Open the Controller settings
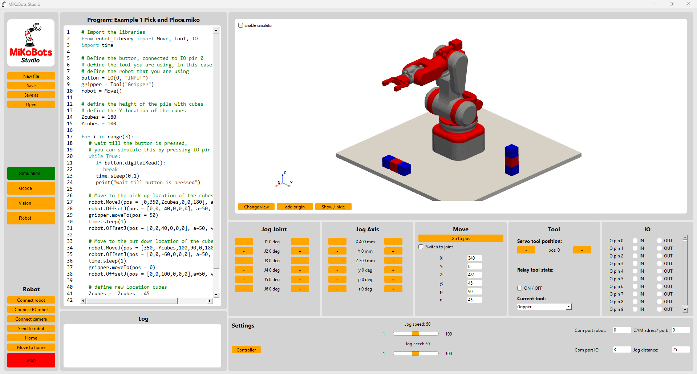 tap(246, 350)
